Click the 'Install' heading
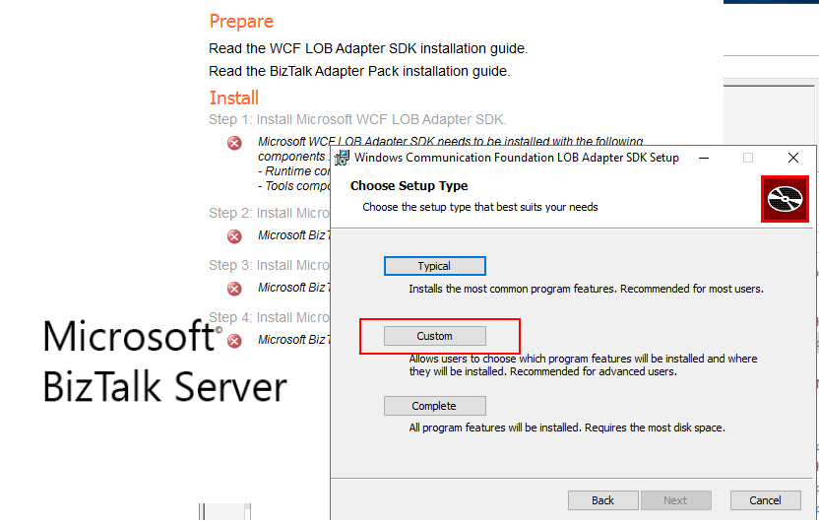 pos(234,98)
